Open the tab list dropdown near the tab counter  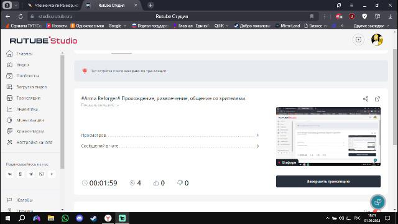tap(16, 5)
